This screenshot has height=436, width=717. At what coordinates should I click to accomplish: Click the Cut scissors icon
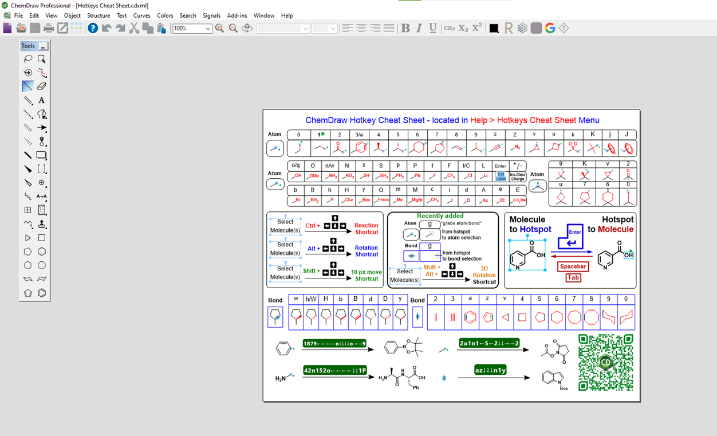coord(134,28)
